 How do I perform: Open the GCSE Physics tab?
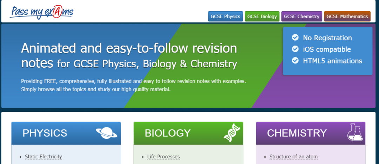[x=226, y=16]
